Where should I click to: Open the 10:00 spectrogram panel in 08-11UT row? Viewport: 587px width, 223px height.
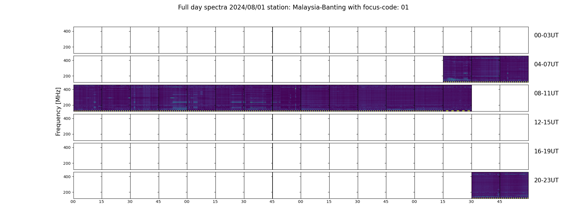[315, 98]
